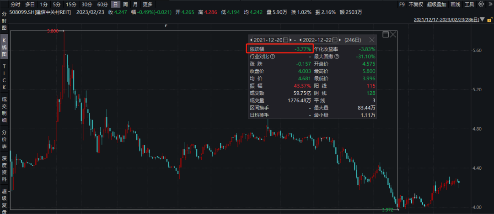The height and width of the screenshot is (214, 494).
Task: Click the 最大量 value 83.44万
Action: [x=367, y=108]
